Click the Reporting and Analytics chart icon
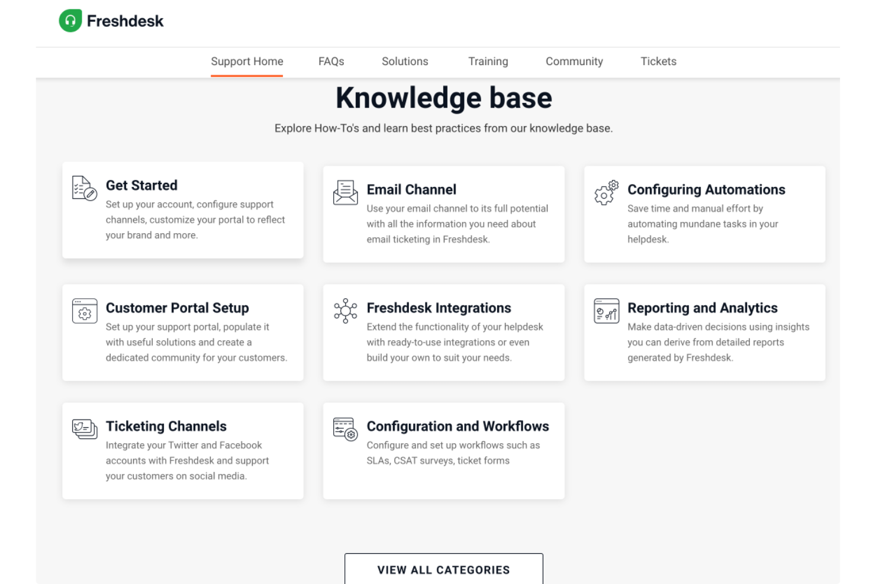 606,311
